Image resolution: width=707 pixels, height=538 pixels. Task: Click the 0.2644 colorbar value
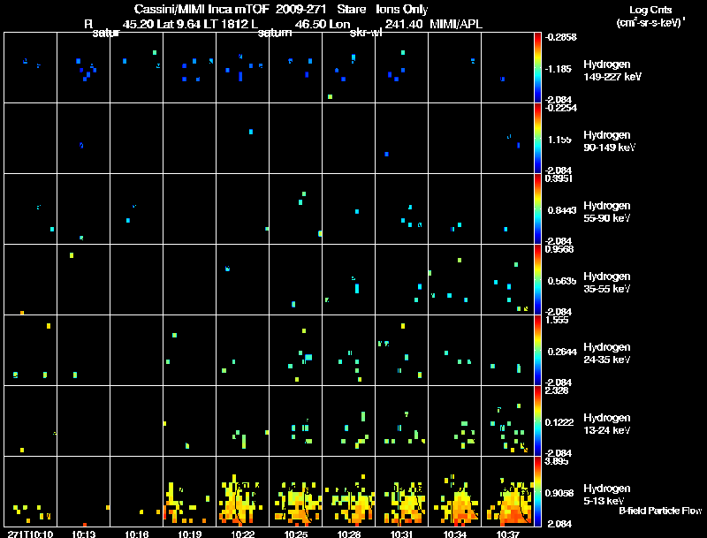[x=562, y=352]
